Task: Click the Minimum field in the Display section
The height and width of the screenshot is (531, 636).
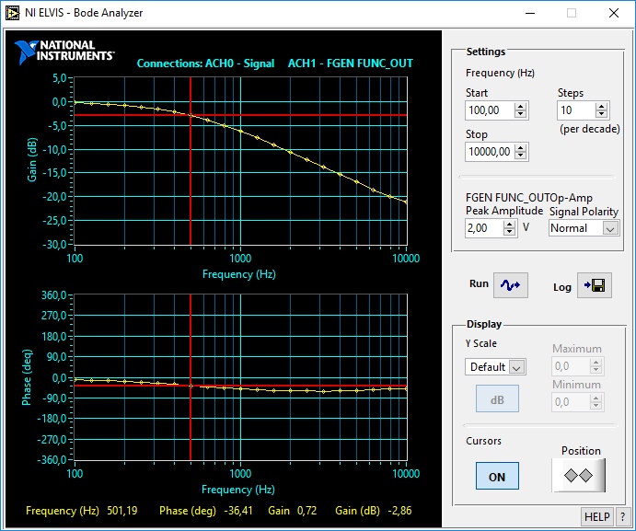Action: [571, 402]
